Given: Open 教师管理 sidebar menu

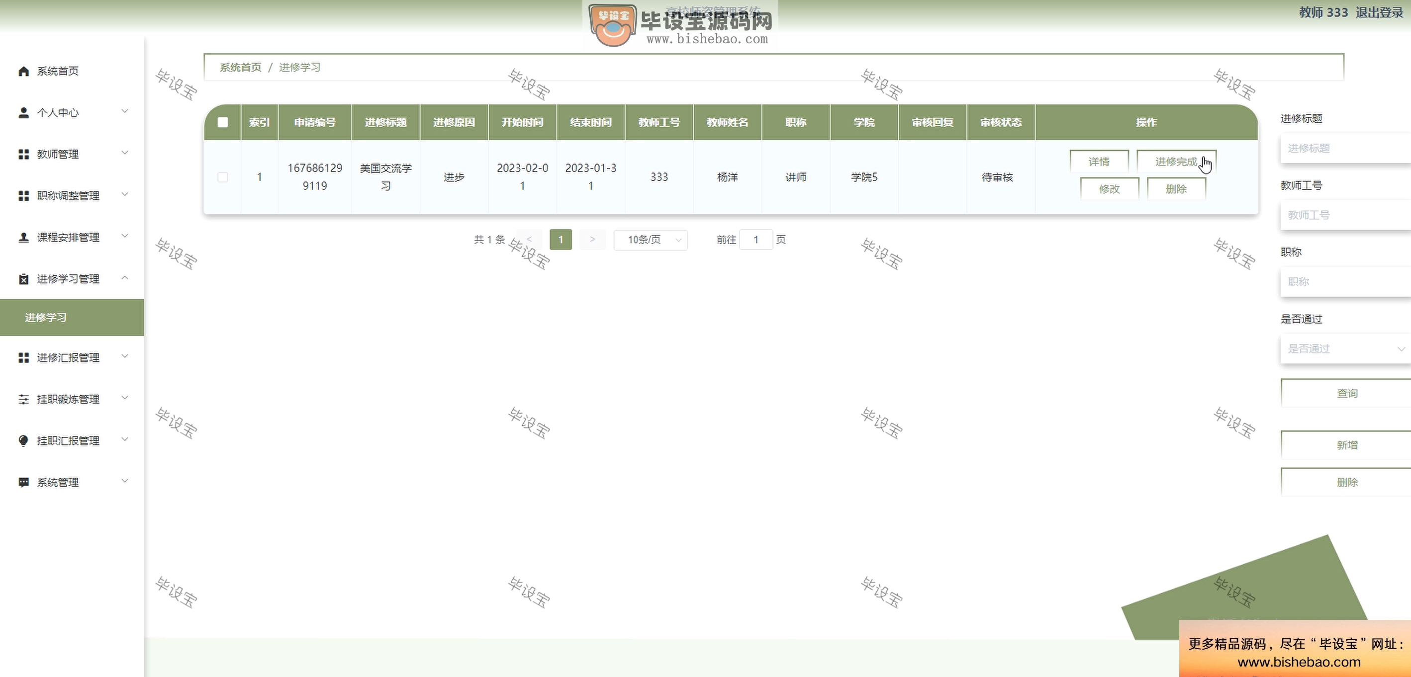Looking at the screenshot, I should [x=72, y=154].
